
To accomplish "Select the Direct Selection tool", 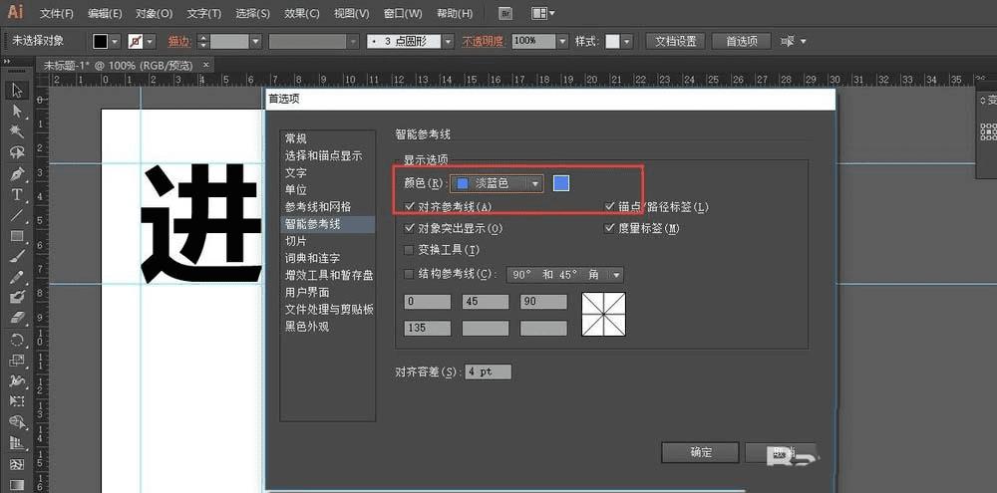I will click(17, 112).
